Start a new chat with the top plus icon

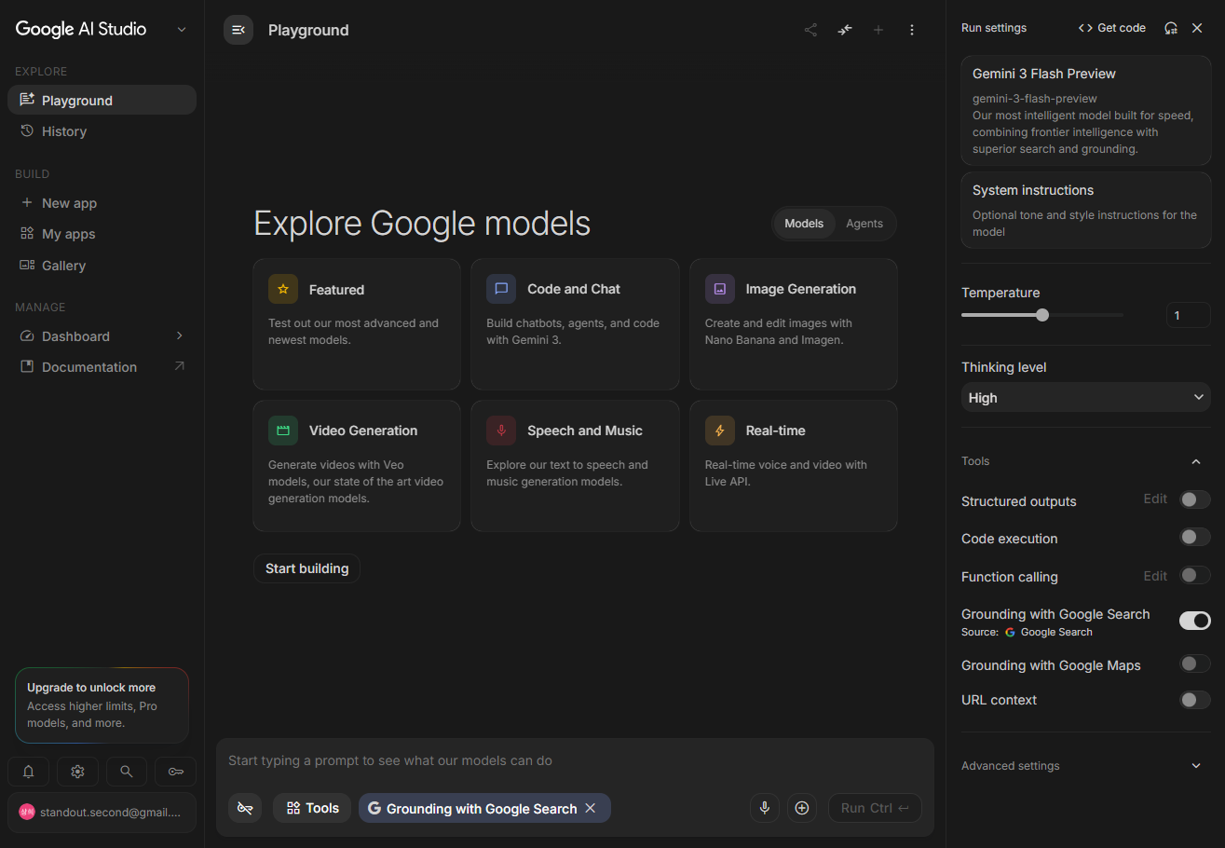[878, 30]
